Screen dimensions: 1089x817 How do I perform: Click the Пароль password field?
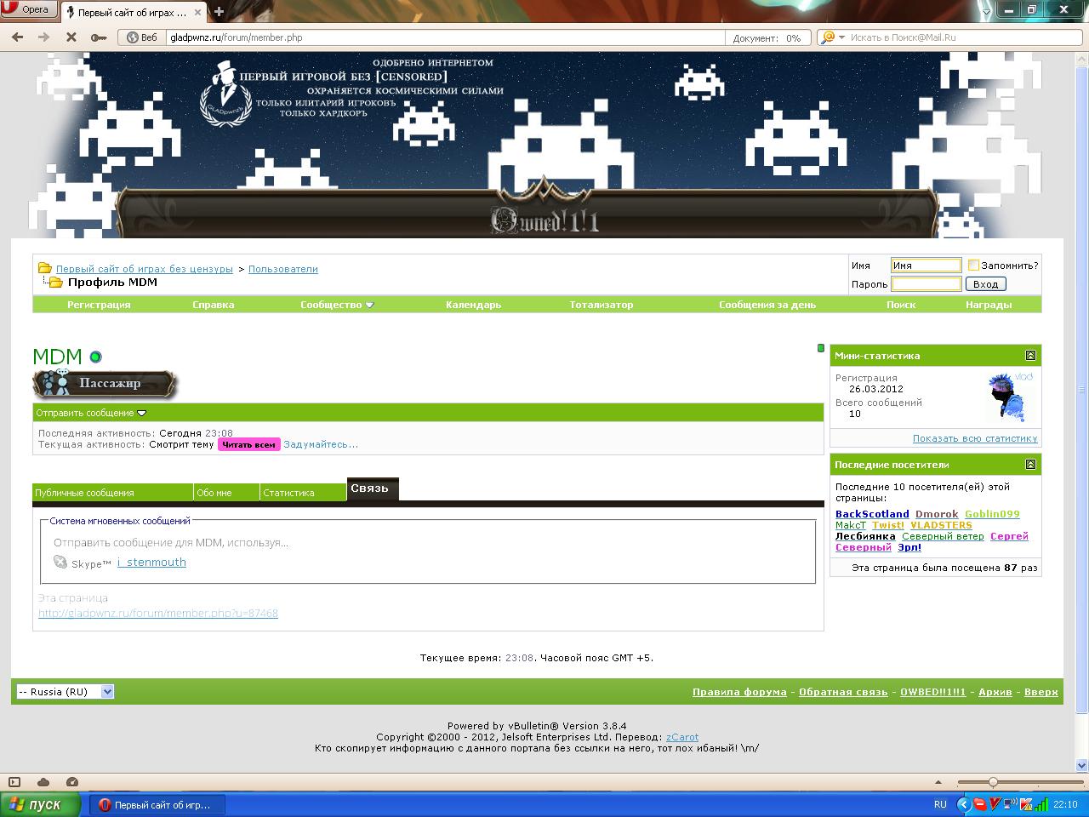pyautogui.click(x=926, y=284)
